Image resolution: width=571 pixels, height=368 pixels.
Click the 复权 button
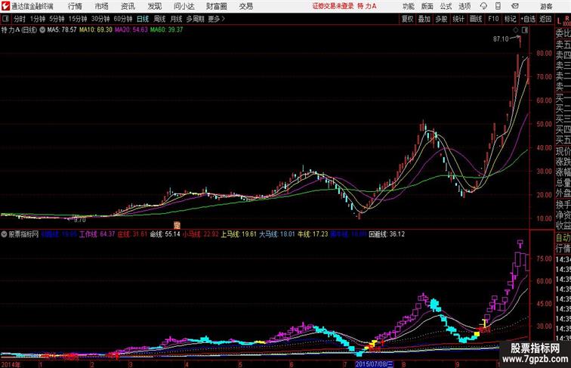click(x=408, y=19)
